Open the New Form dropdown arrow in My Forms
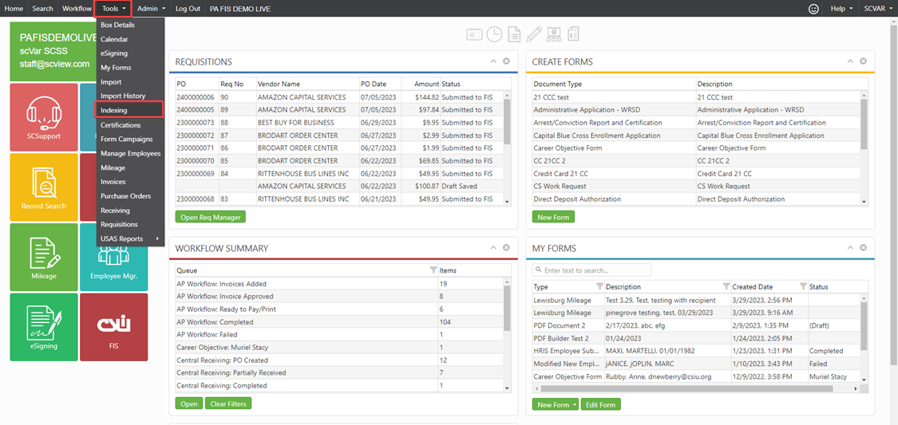Viewport: 898px width, 425px height. 576,405
